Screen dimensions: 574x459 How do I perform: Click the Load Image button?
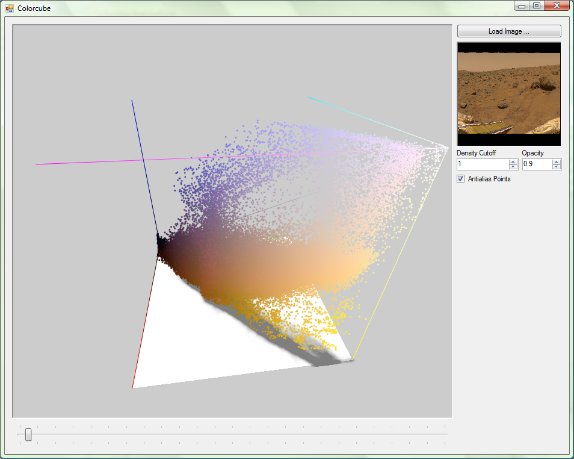pyautogui.click(x=509, y=31)
